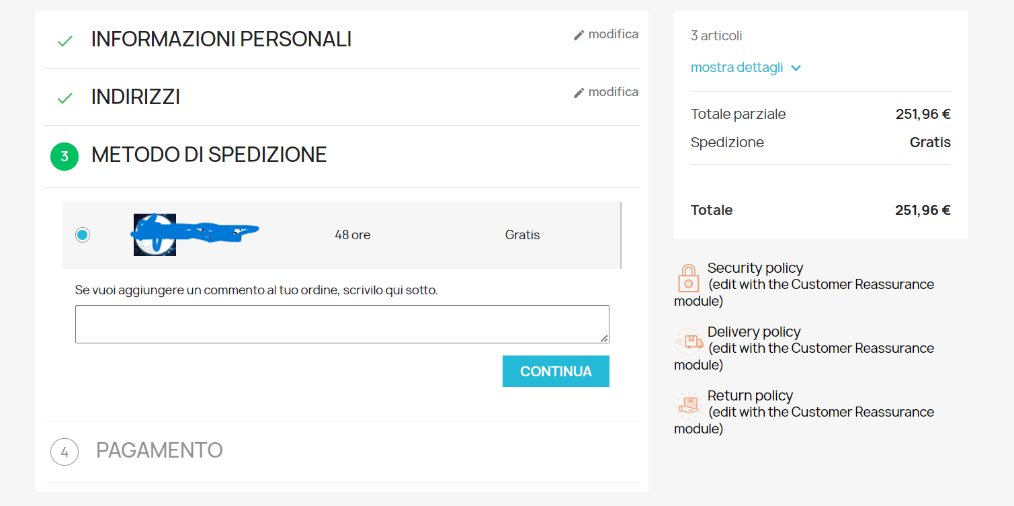The width and height of the screenshot is (1014, 506).
Task: Click the Return policy hand-box icon
Action: (689, 406)
